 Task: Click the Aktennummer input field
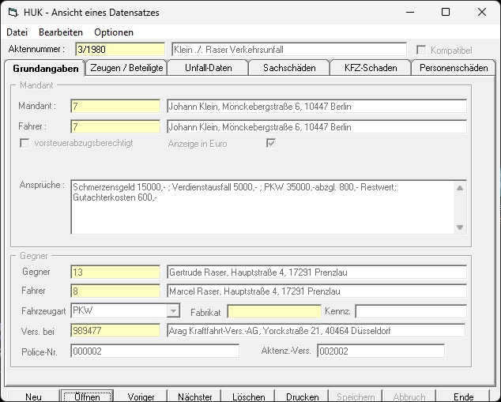(x=119, y=50)
